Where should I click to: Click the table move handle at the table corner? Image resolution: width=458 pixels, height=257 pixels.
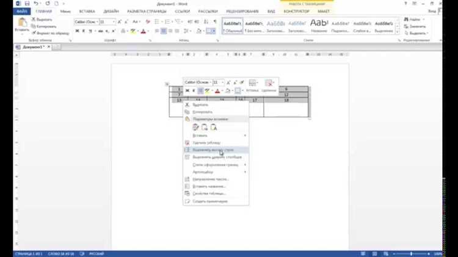coord(167,84)
